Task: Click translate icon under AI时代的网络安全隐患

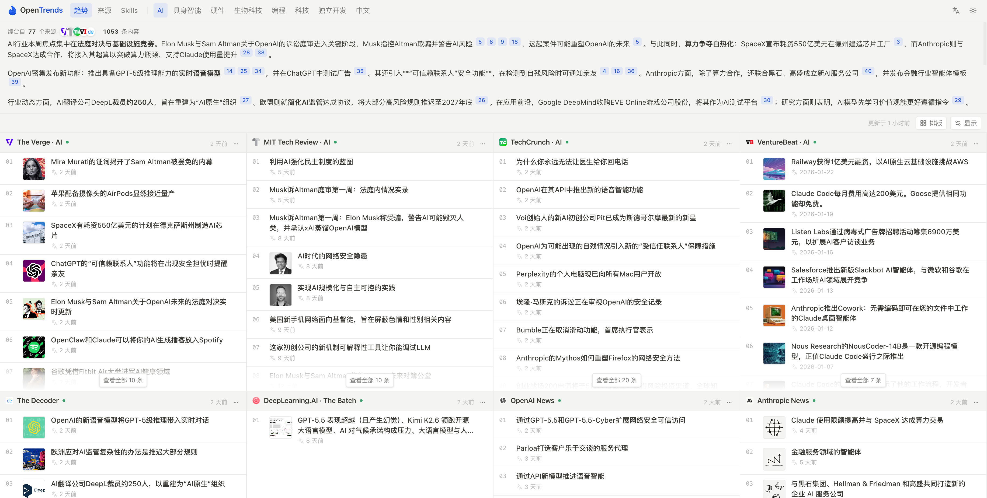Action: pyautogui.click(x=301, y=266)
